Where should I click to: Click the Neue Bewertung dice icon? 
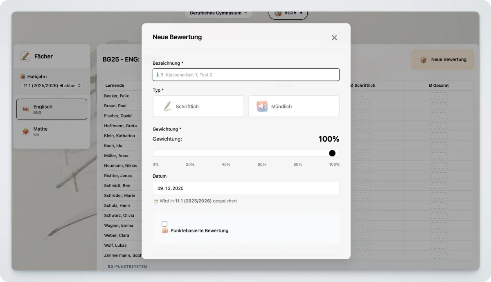[423, 60]
